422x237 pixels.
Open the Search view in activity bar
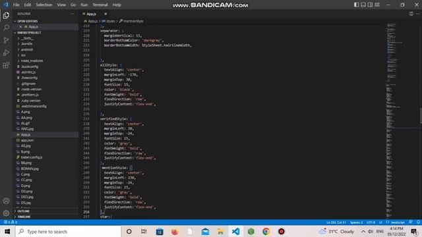[6, 28]
